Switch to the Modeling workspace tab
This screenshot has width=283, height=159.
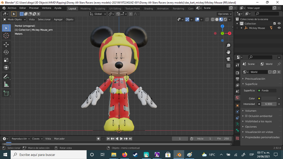click(x=85, y=8)
